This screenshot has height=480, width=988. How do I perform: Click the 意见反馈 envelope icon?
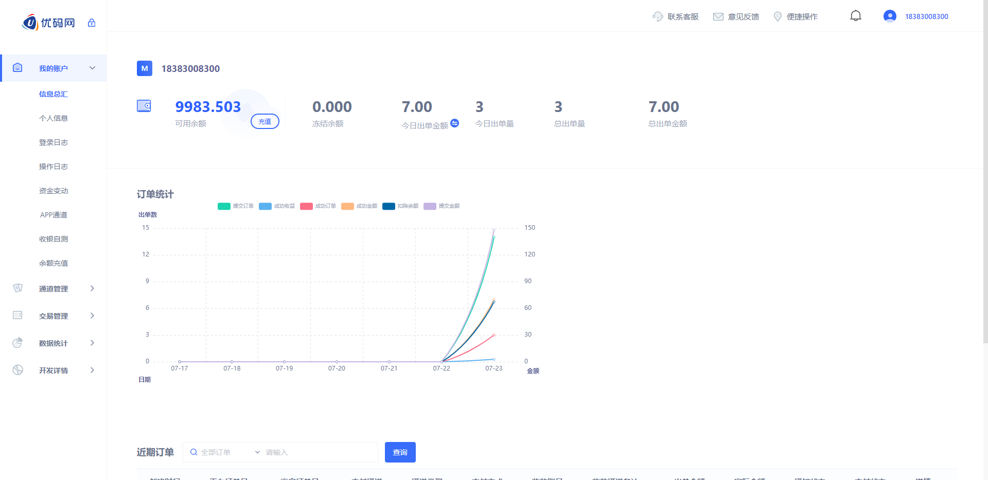tap(718, 16)
